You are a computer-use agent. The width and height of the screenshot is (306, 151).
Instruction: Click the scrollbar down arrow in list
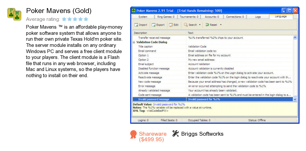pyautogui.click(x=295, y=99)
